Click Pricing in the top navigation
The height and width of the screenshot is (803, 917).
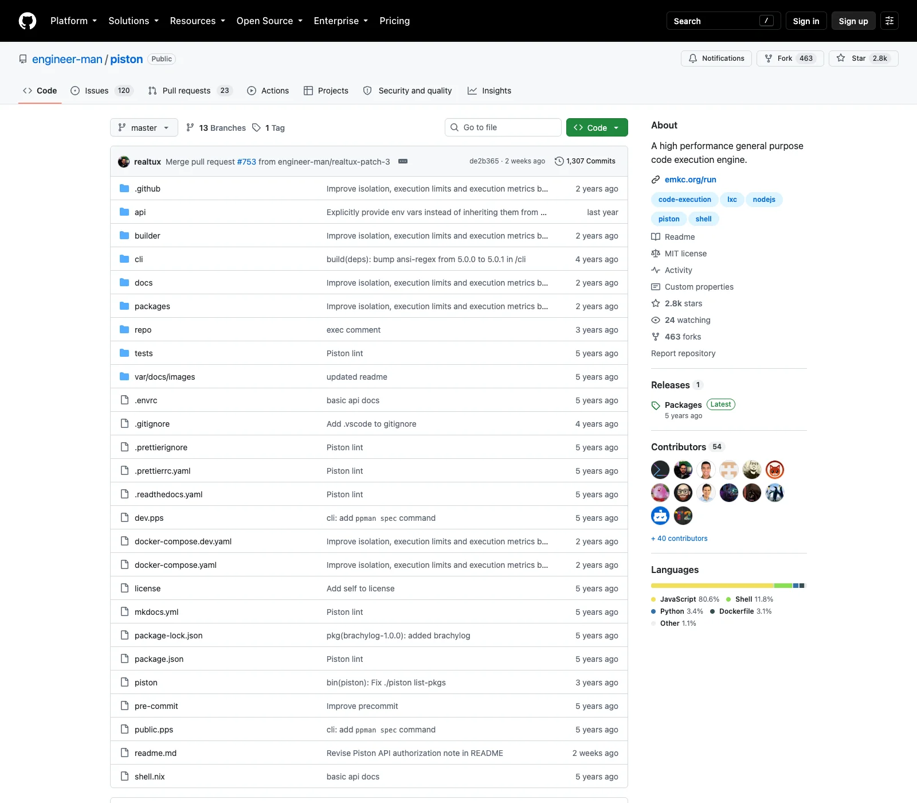tap(394, 21)
